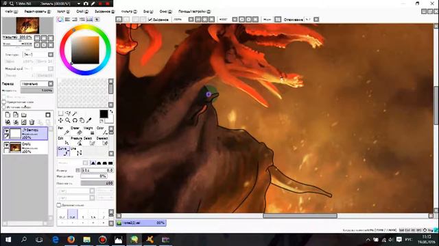Open the Текстура dropdown
Image resolution: width=439 pixels, height=246 pixels.
tap(51, 55)
